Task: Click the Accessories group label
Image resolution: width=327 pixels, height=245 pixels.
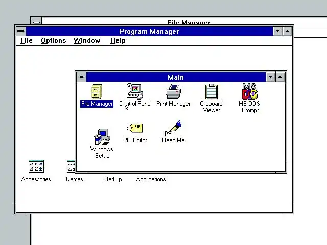Action: [36, 179]
